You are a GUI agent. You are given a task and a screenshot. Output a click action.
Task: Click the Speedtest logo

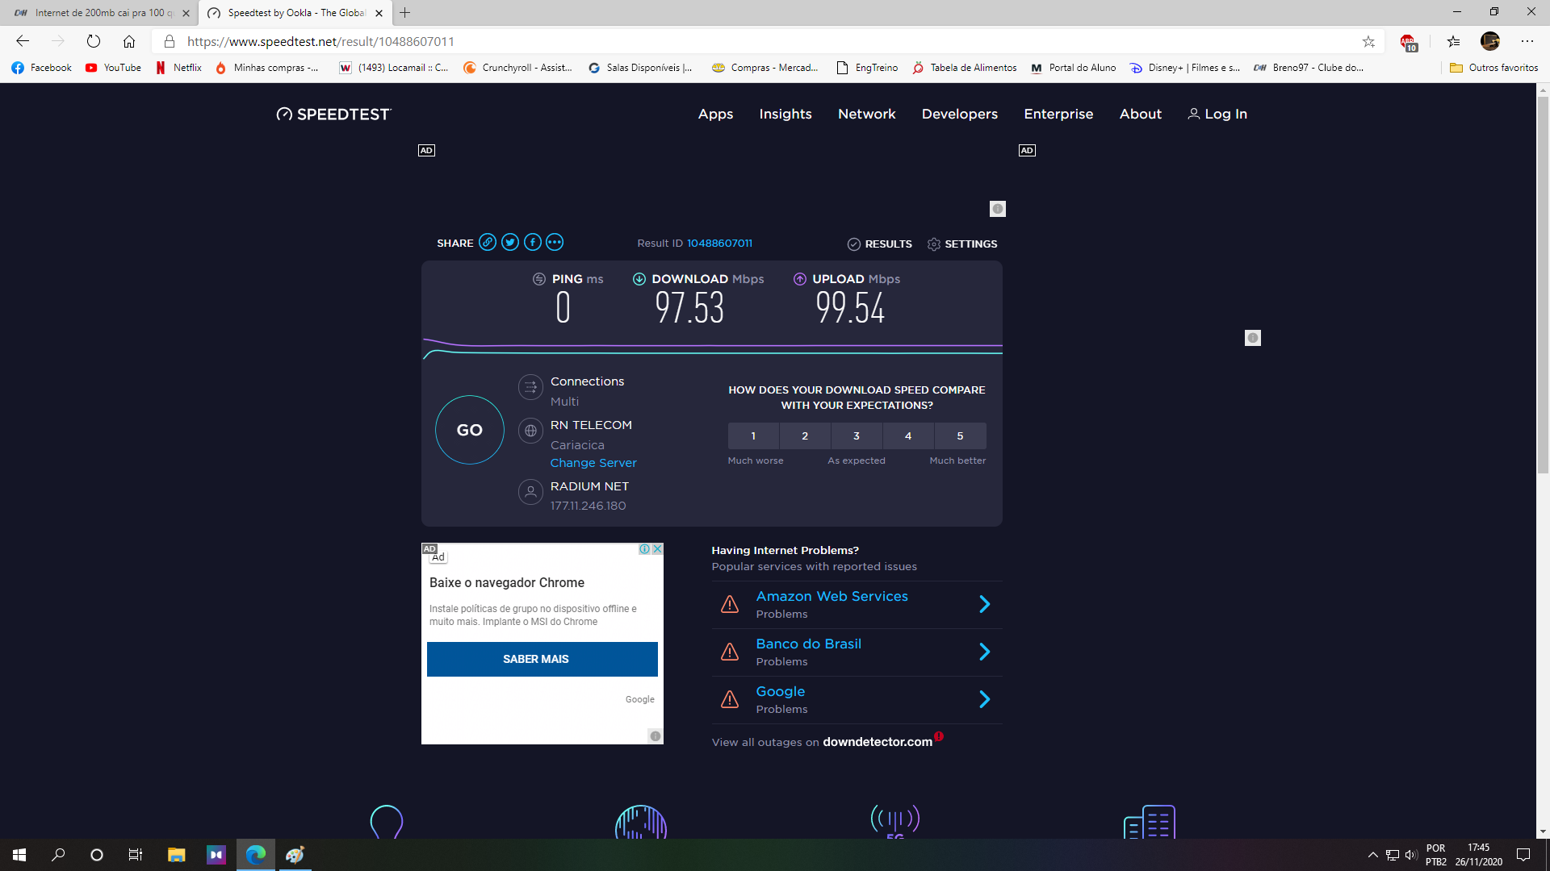(333, 114)
